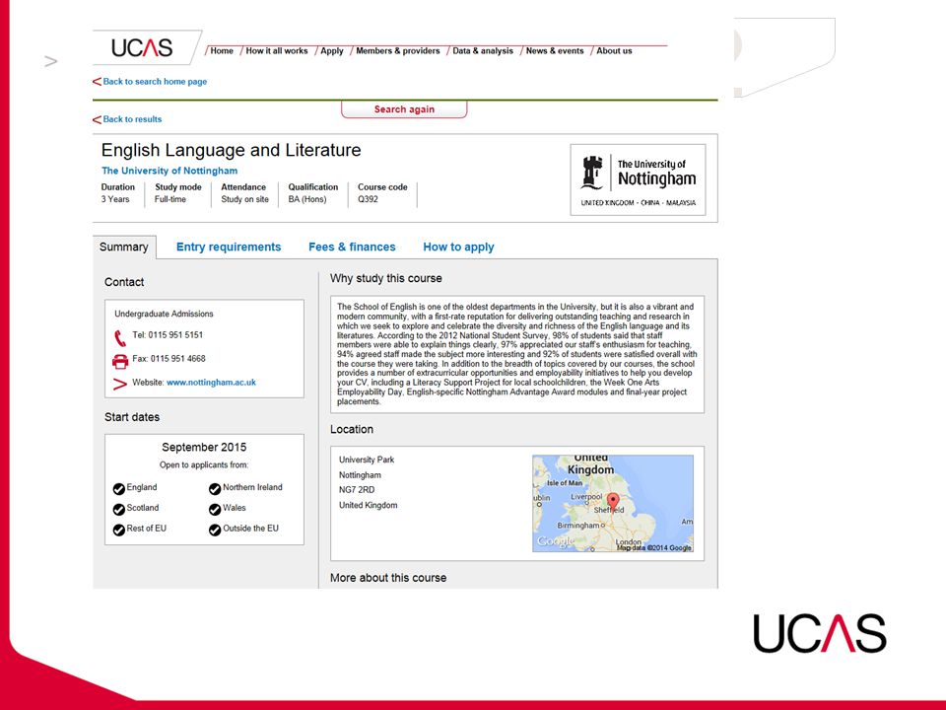Click the course description text box
This screenshot has height=710, width=946.
[517, 354]
